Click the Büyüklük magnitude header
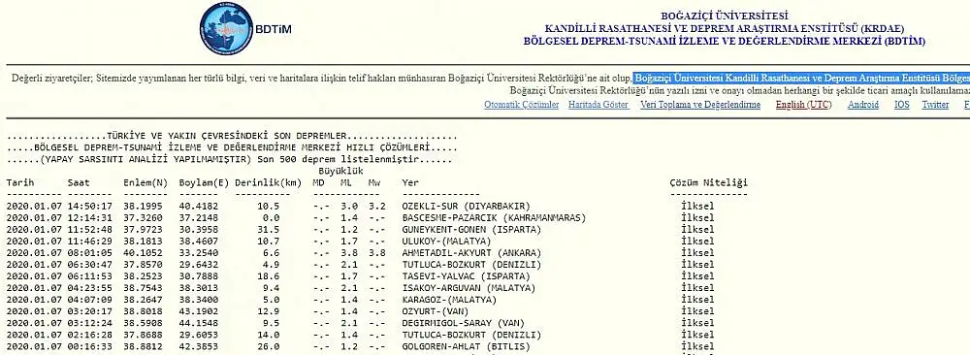 point(340,171)
